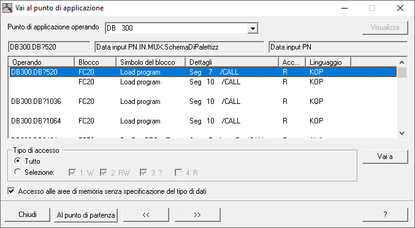Click the DB 300 combo box field

[x=181, y=28]
